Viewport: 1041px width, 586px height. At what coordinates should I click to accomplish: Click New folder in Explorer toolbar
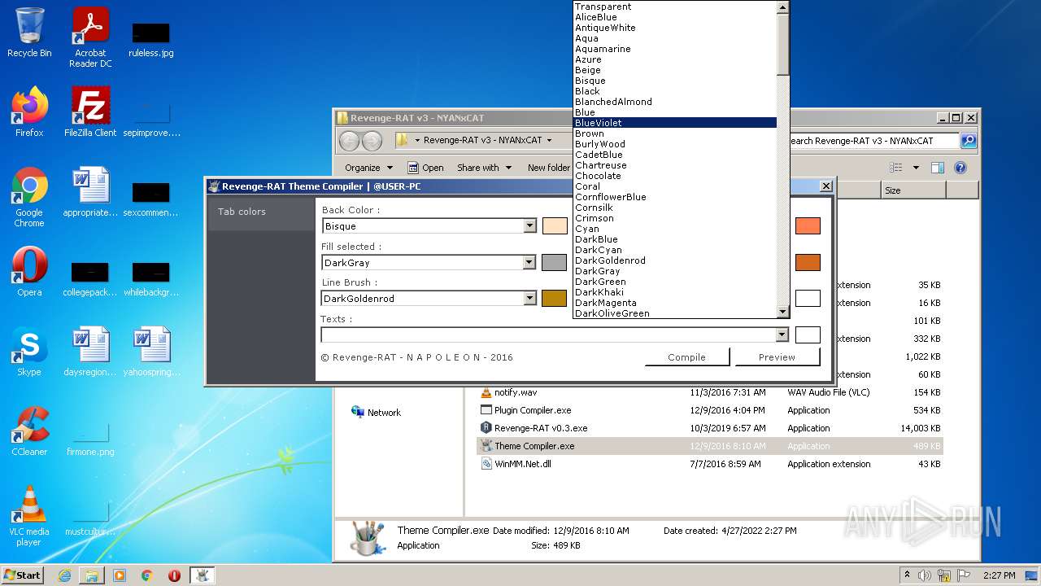[x=548, y=168]
